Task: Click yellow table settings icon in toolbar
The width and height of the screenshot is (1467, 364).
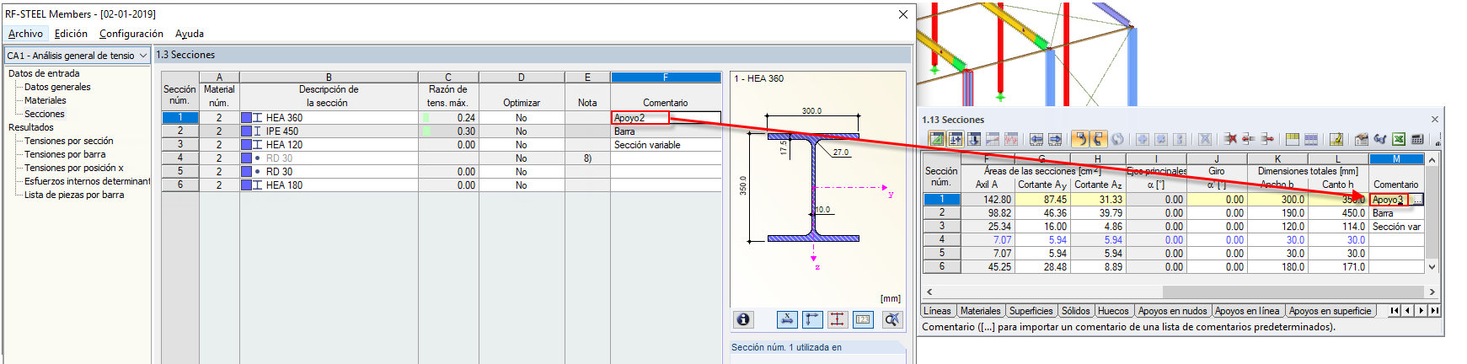Action: tap(1293, 139)
